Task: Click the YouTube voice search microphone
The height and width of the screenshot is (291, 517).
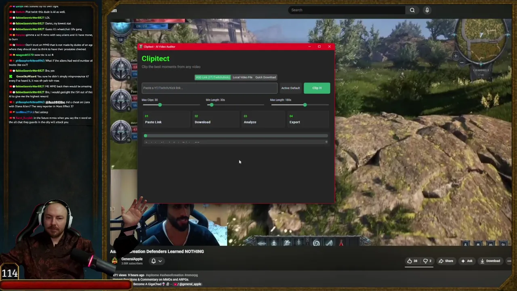Action: (427, 10)
